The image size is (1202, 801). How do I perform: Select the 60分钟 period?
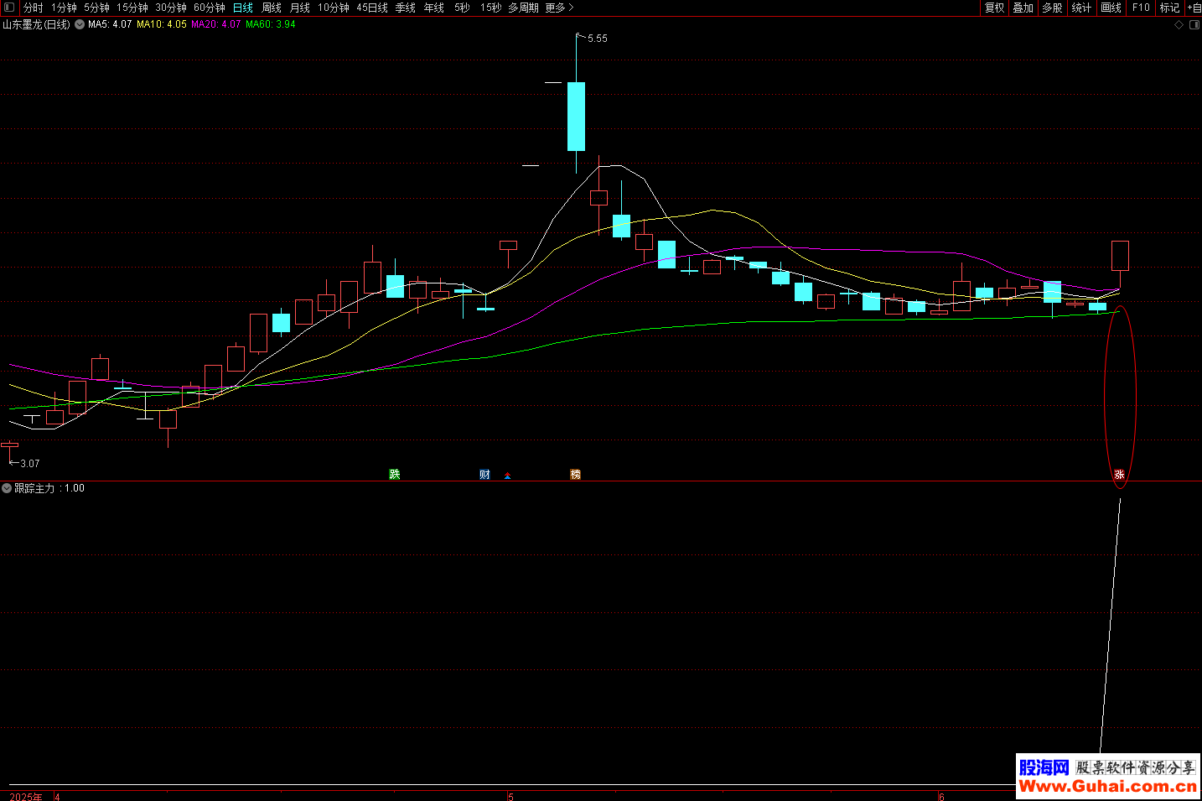(210, 8)
